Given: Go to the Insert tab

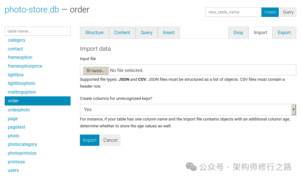Looking at the screenshot, I should (169, 33).
